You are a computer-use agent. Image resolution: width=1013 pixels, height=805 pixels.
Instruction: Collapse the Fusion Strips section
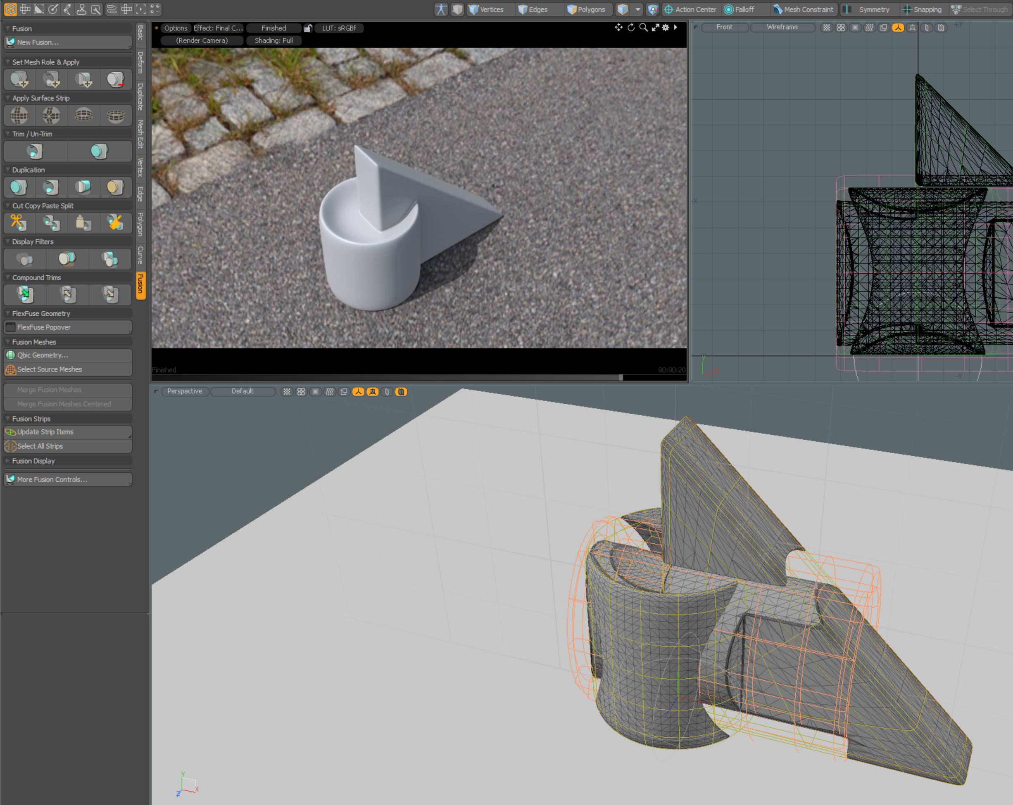click(x=31, y=419)
